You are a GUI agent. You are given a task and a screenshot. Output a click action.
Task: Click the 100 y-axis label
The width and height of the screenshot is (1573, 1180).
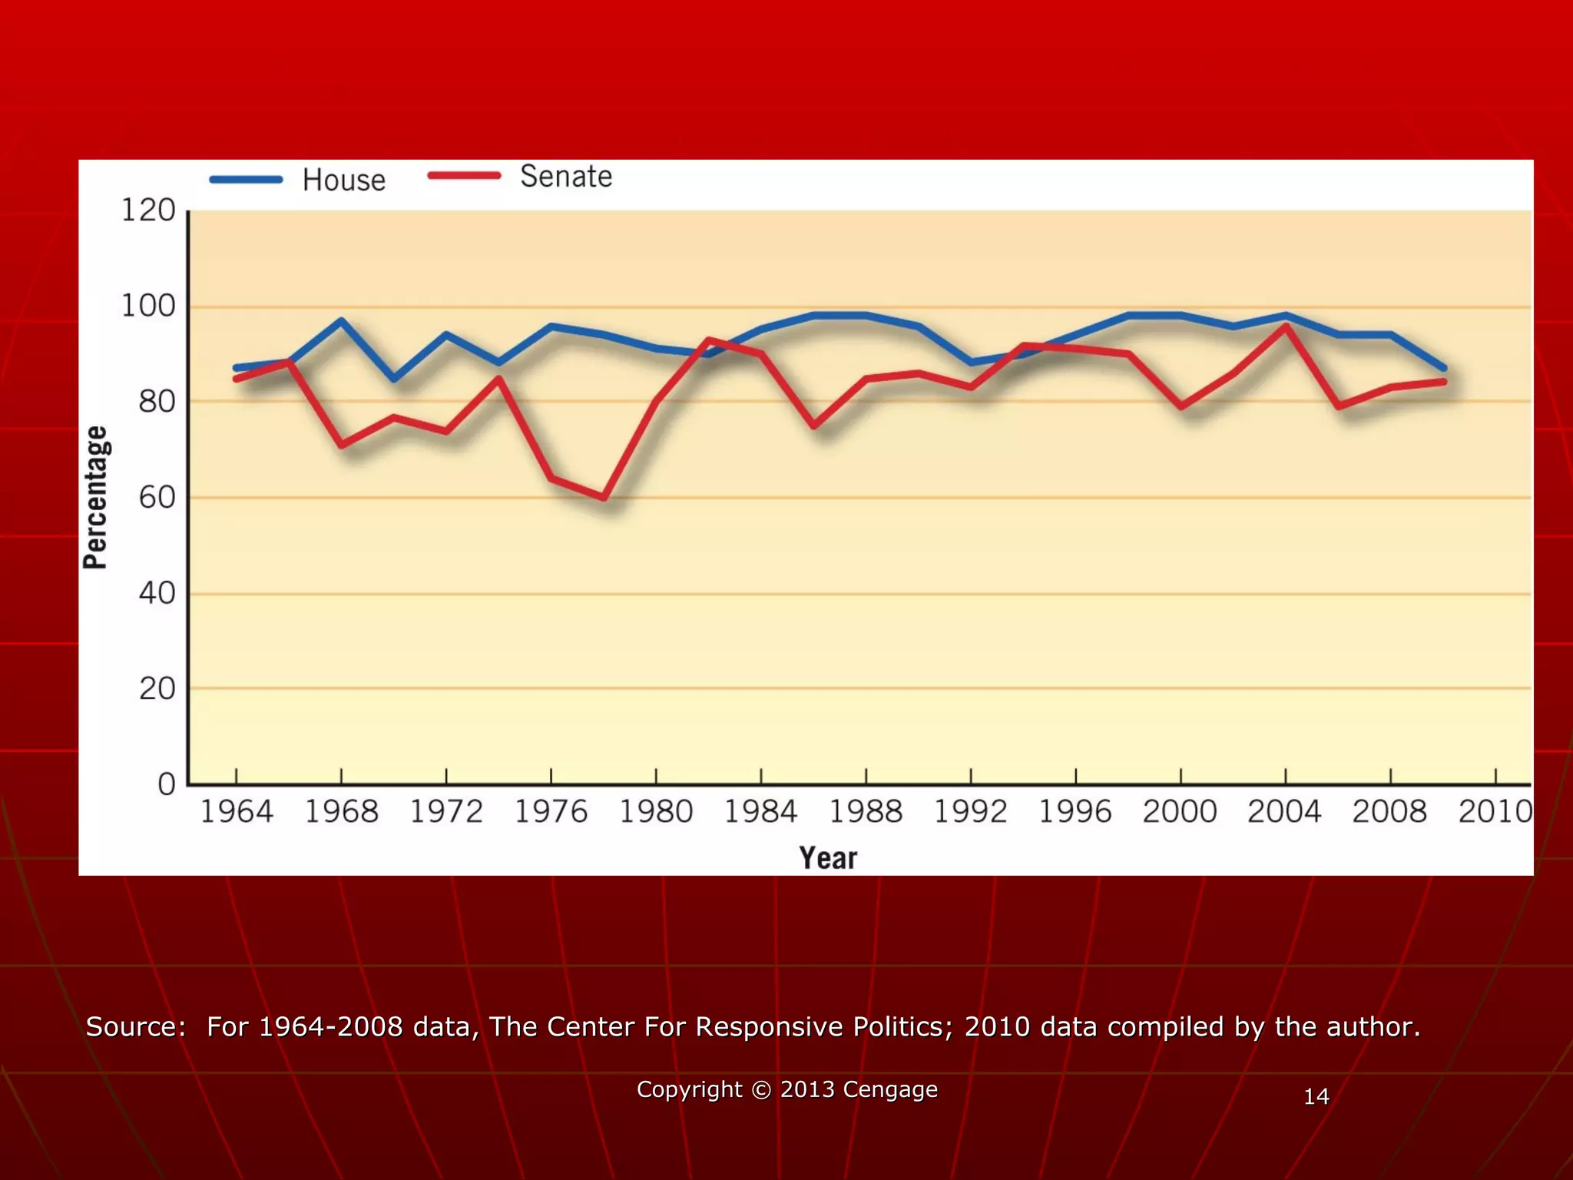tap(148, 307)
